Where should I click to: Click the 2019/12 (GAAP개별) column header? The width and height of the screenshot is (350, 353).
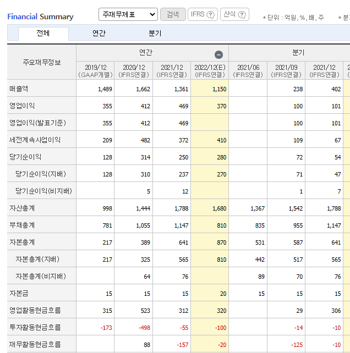95,71
